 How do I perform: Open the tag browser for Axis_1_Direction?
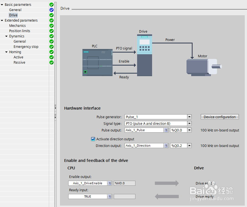point(166,146)
